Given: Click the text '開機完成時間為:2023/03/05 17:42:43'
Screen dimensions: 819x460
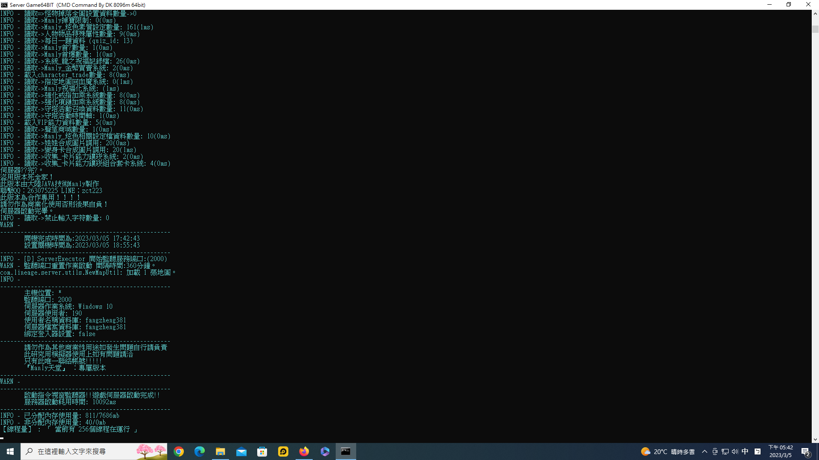Looking at the screenshot, I should tap(82, 239).
